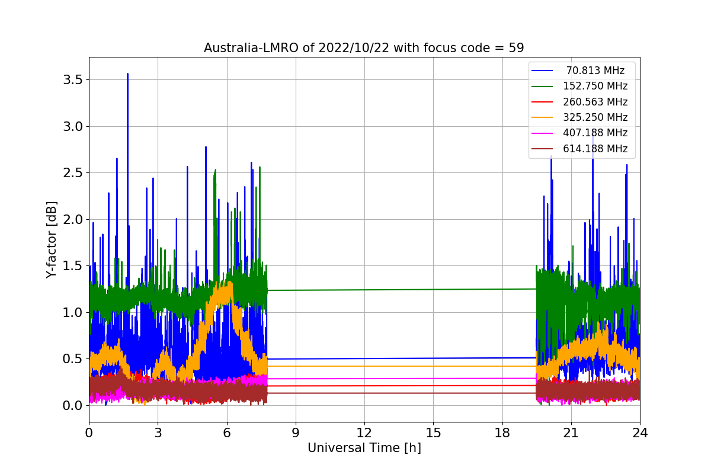Click the 24 hour x-axis tick label

640,433
